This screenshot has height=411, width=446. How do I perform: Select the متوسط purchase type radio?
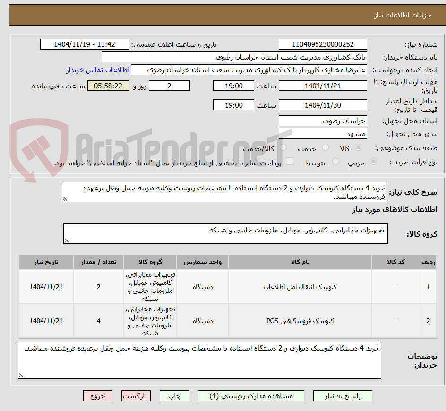pyautogui.click(x=335, y=162)
